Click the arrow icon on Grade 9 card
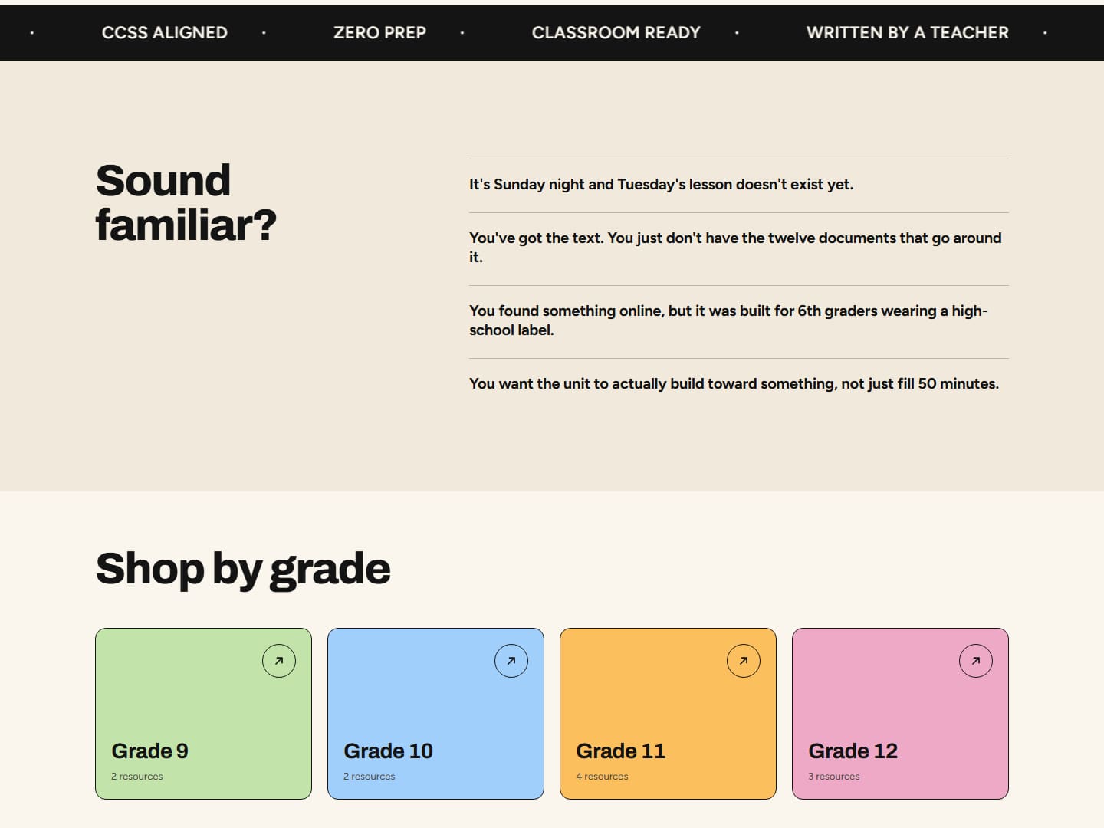 [279, 661]
